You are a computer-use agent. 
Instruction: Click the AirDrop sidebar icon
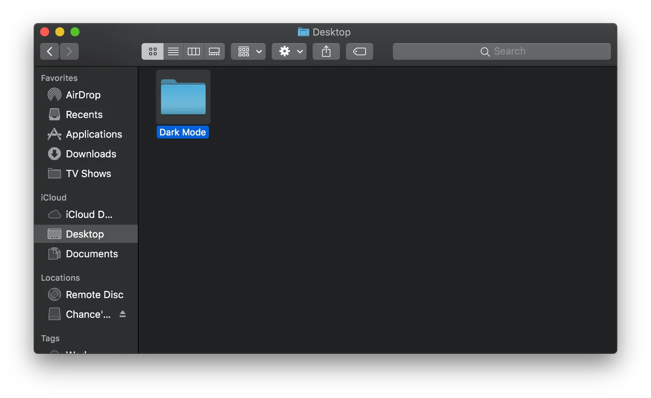(x=54, y=95)
